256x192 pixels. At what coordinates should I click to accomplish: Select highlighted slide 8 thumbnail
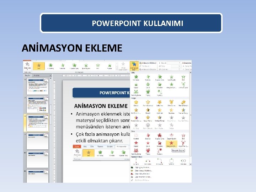38,123
